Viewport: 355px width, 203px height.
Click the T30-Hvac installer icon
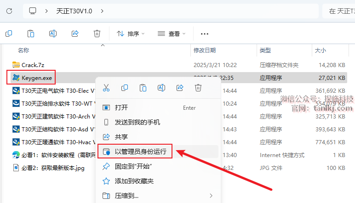click(x=16, y=142)
